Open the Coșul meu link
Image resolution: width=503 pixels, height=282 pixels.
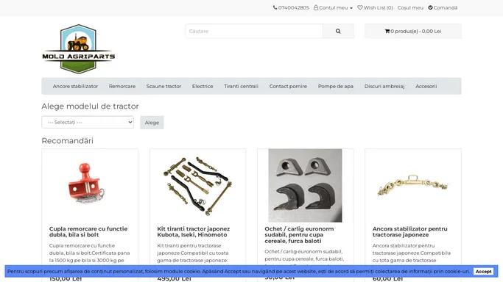(410, 7)
